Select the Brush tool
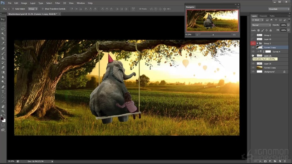This screenshot has width=292, height=164. (x=3, y=53)
